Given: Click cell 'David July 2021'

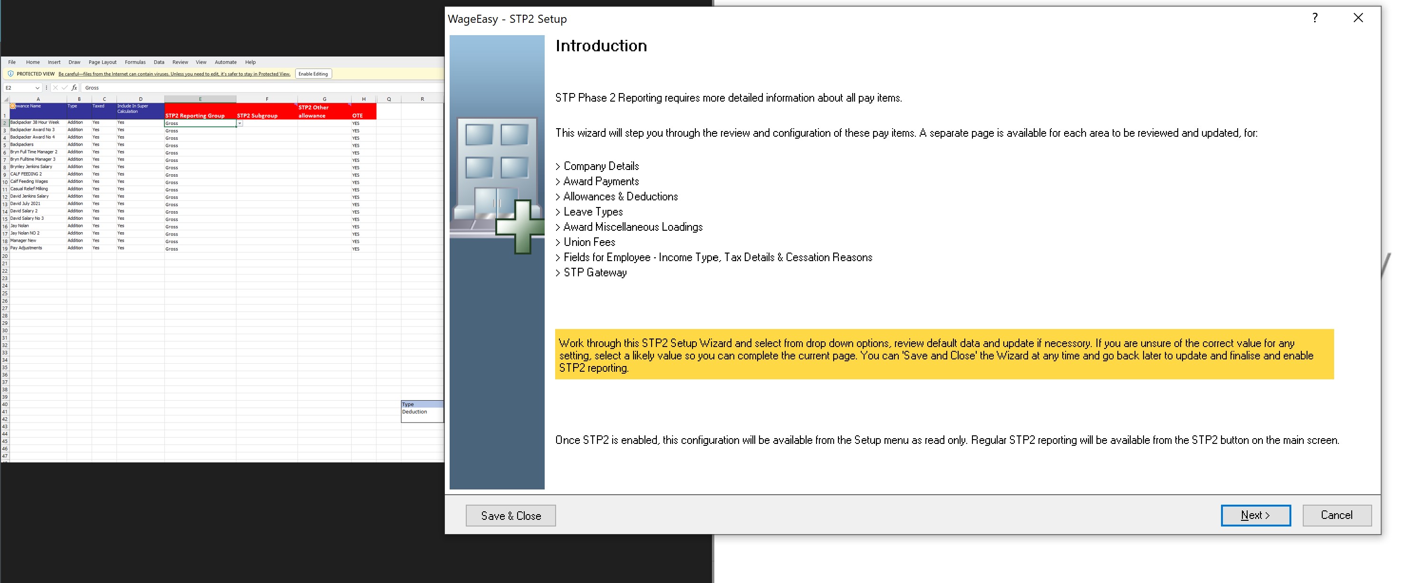Looking at the screenshot, I should [x=38, y=204].
